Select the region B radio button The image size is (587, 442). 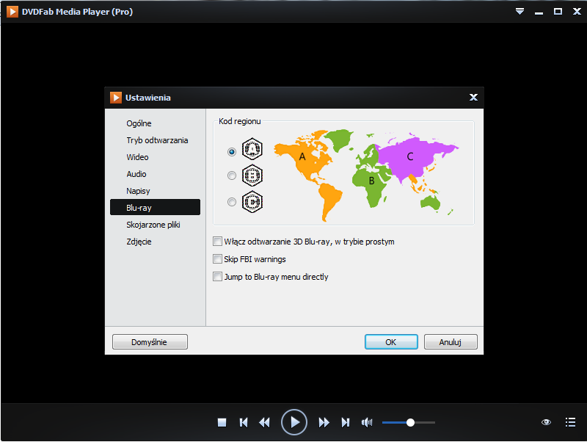coord(232,175)
